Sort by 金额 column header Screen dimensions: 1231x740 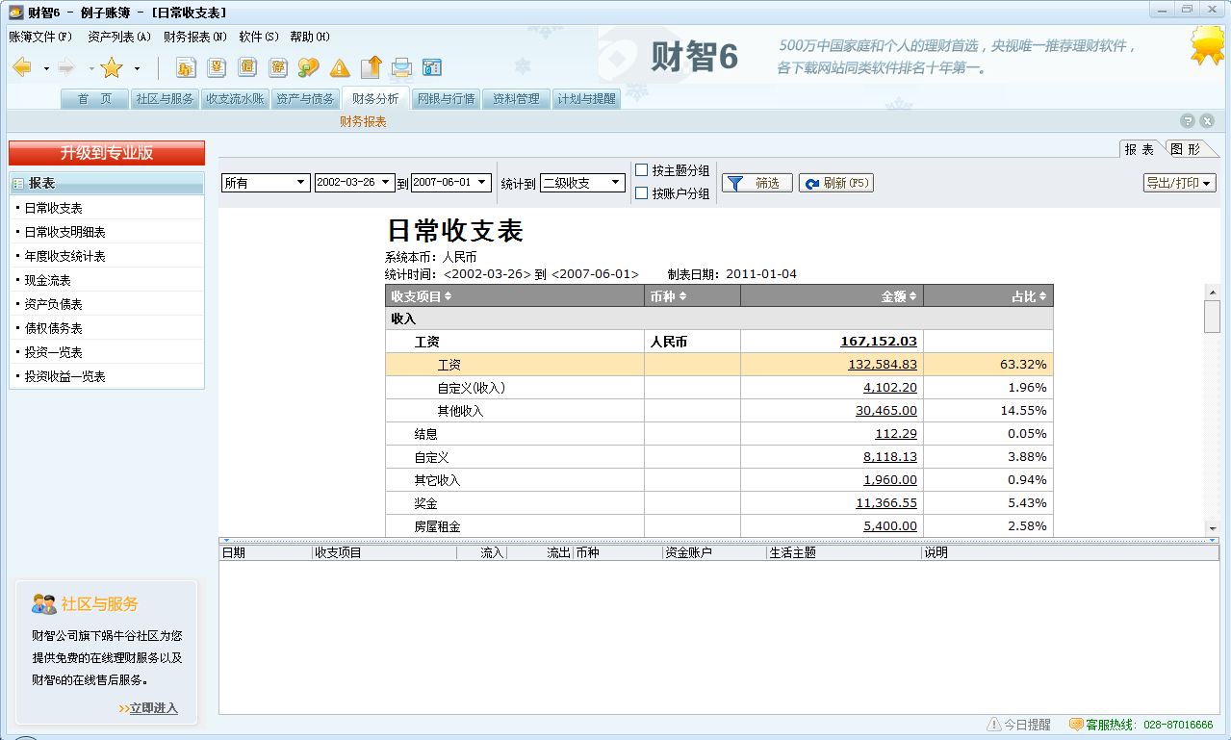pos(832,296)
